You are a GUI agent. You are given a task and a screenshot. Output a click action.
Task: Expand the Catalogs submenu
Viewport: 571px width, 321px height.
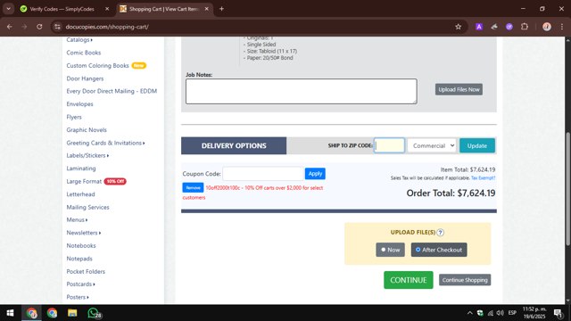tap(79, 39)
